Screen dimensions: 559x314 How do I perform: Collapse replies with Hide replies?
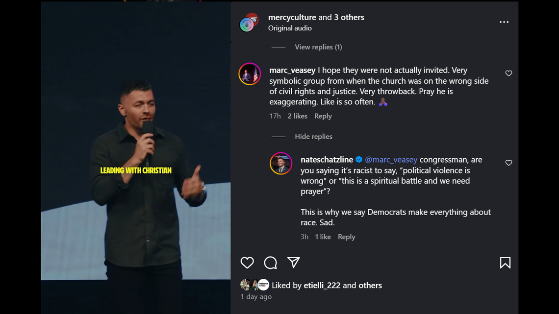(313, 136)
